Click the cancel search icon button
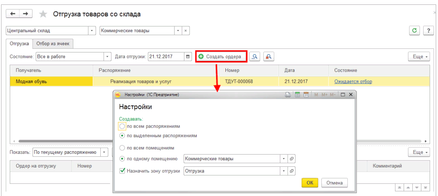Image resolution: width=438 pixels, height=196 pixels. (x=268, y=57)
